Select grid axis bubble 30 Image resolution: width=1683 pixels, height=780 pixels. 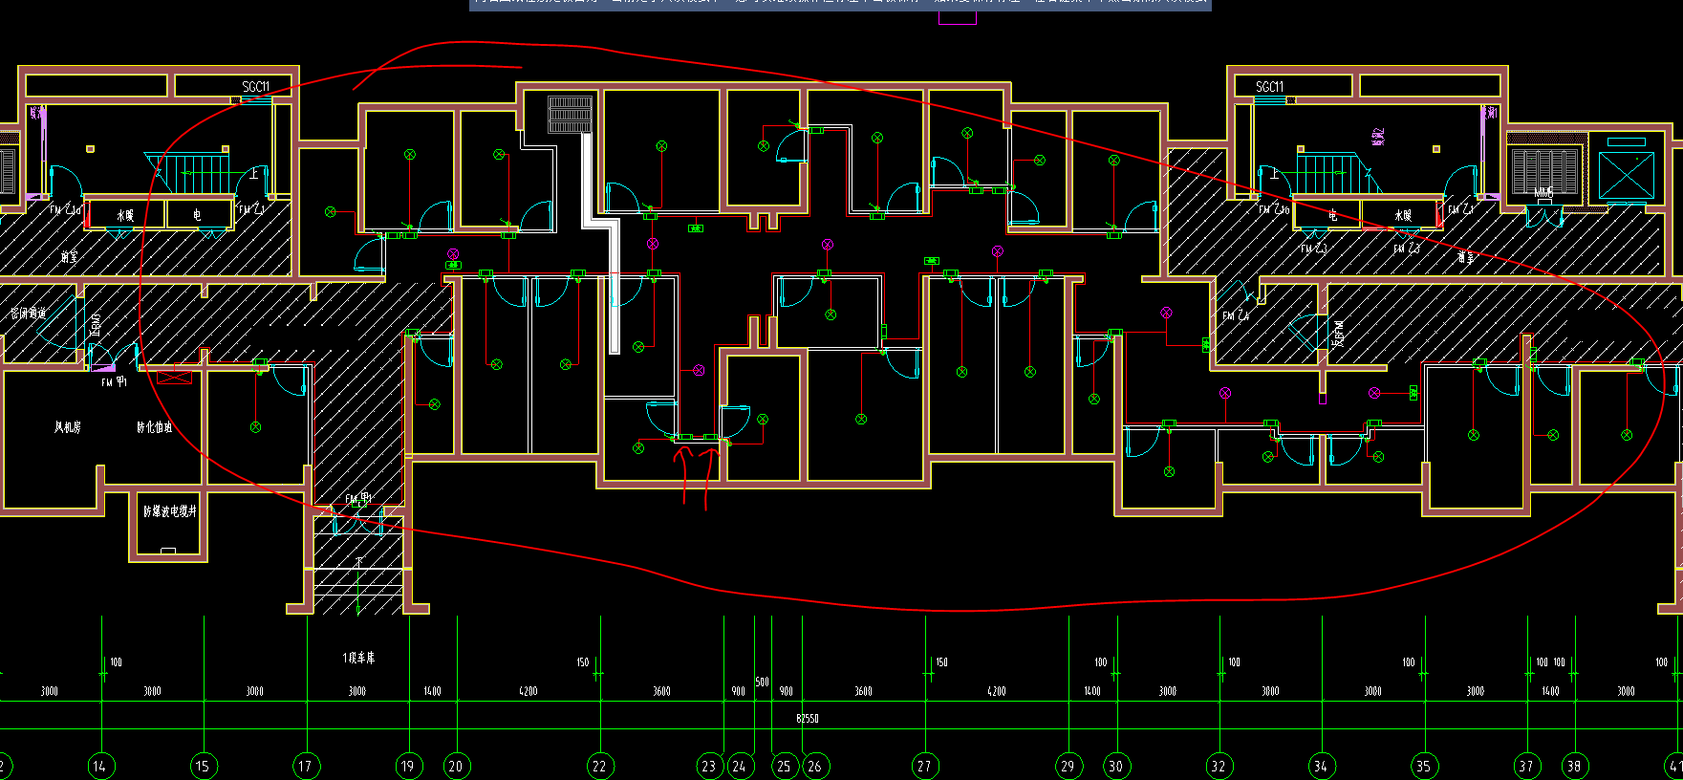pyautogui.click(x=1116, y=766)
